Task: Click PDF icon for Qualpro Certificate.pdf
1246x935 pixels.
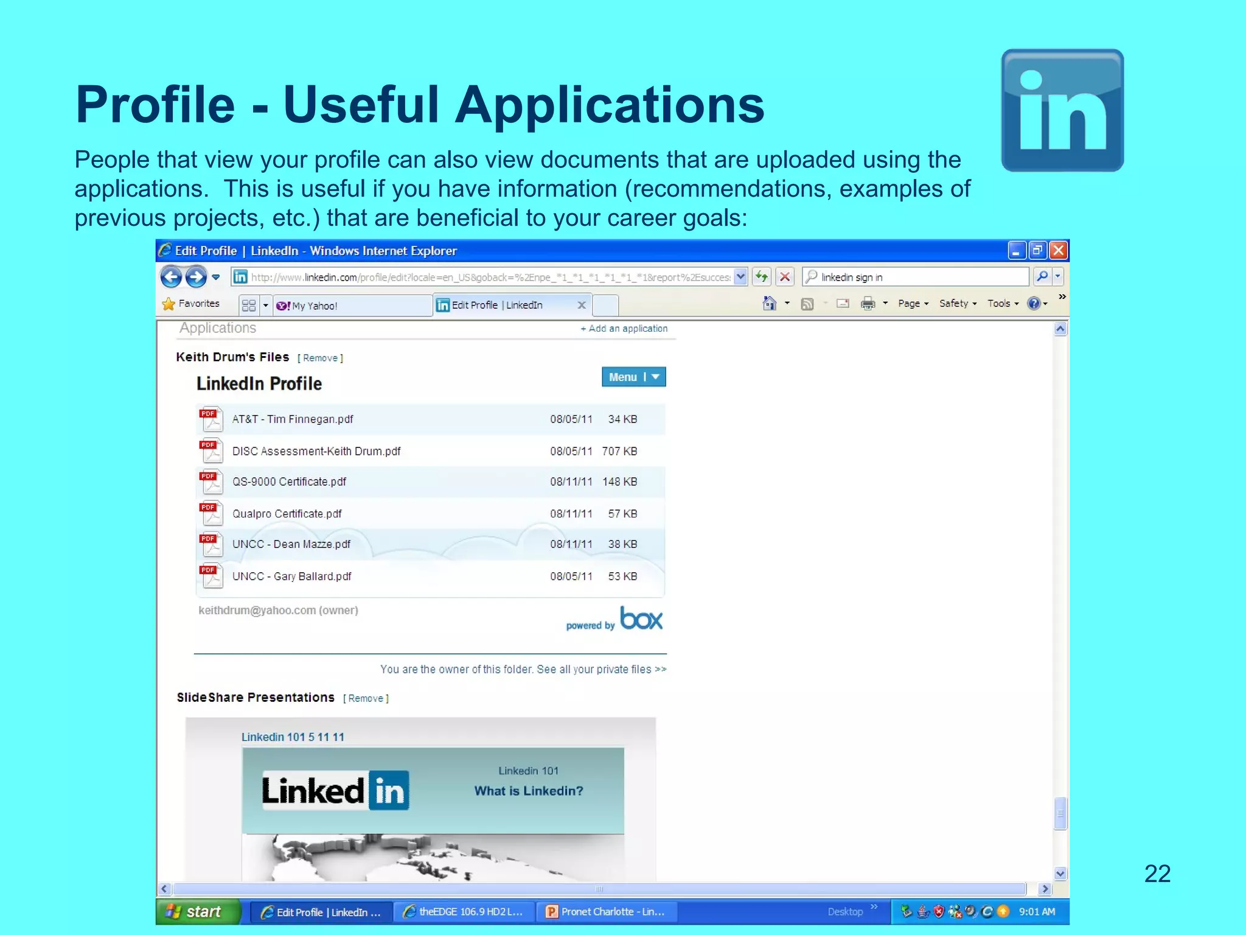Action: pyautogui.click(x=211, y=513)
